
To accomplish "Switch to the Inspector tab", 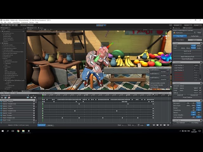I will (177, 28).
